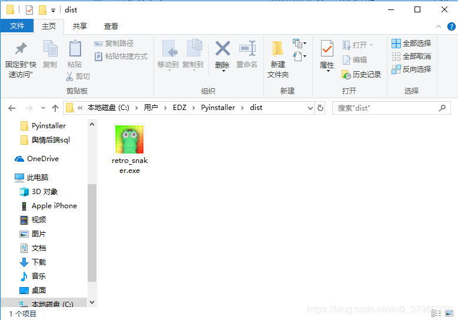
Task: Create a New folder (新建文件夹)
Action: coord(278,59)
